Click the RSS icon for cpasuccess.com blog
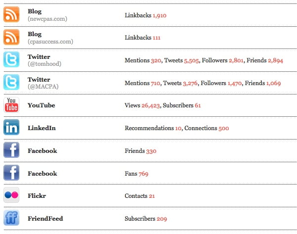This screenshot has width=297, height=234. [x=11, y=38]
